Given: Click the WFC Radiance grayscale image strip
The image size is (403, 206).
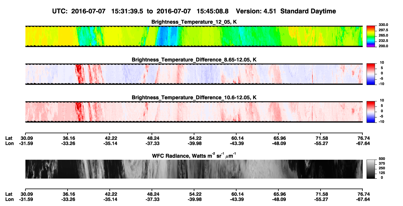Looking at the screenshot, I should tap(194, 169).
